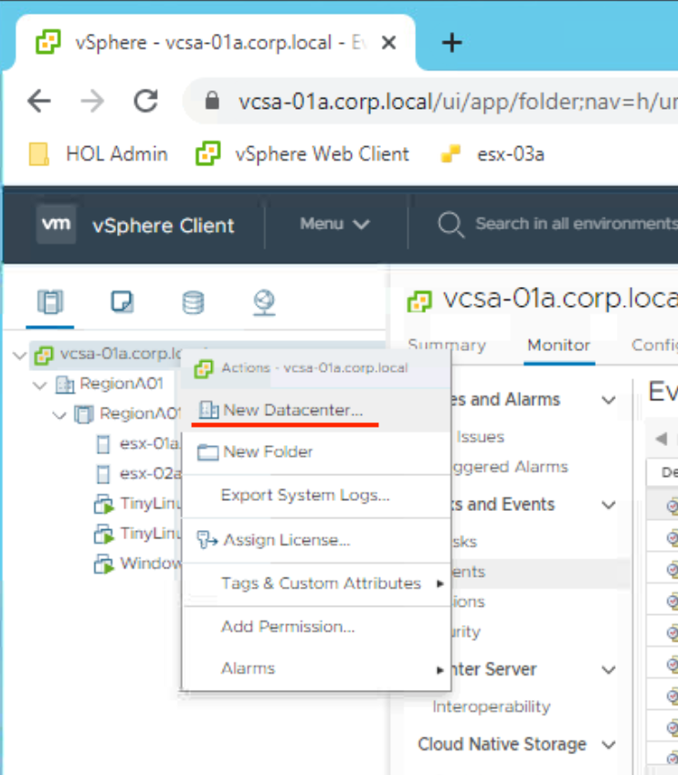Open the HOL Admin bookmark folder

tap(99, 154)
